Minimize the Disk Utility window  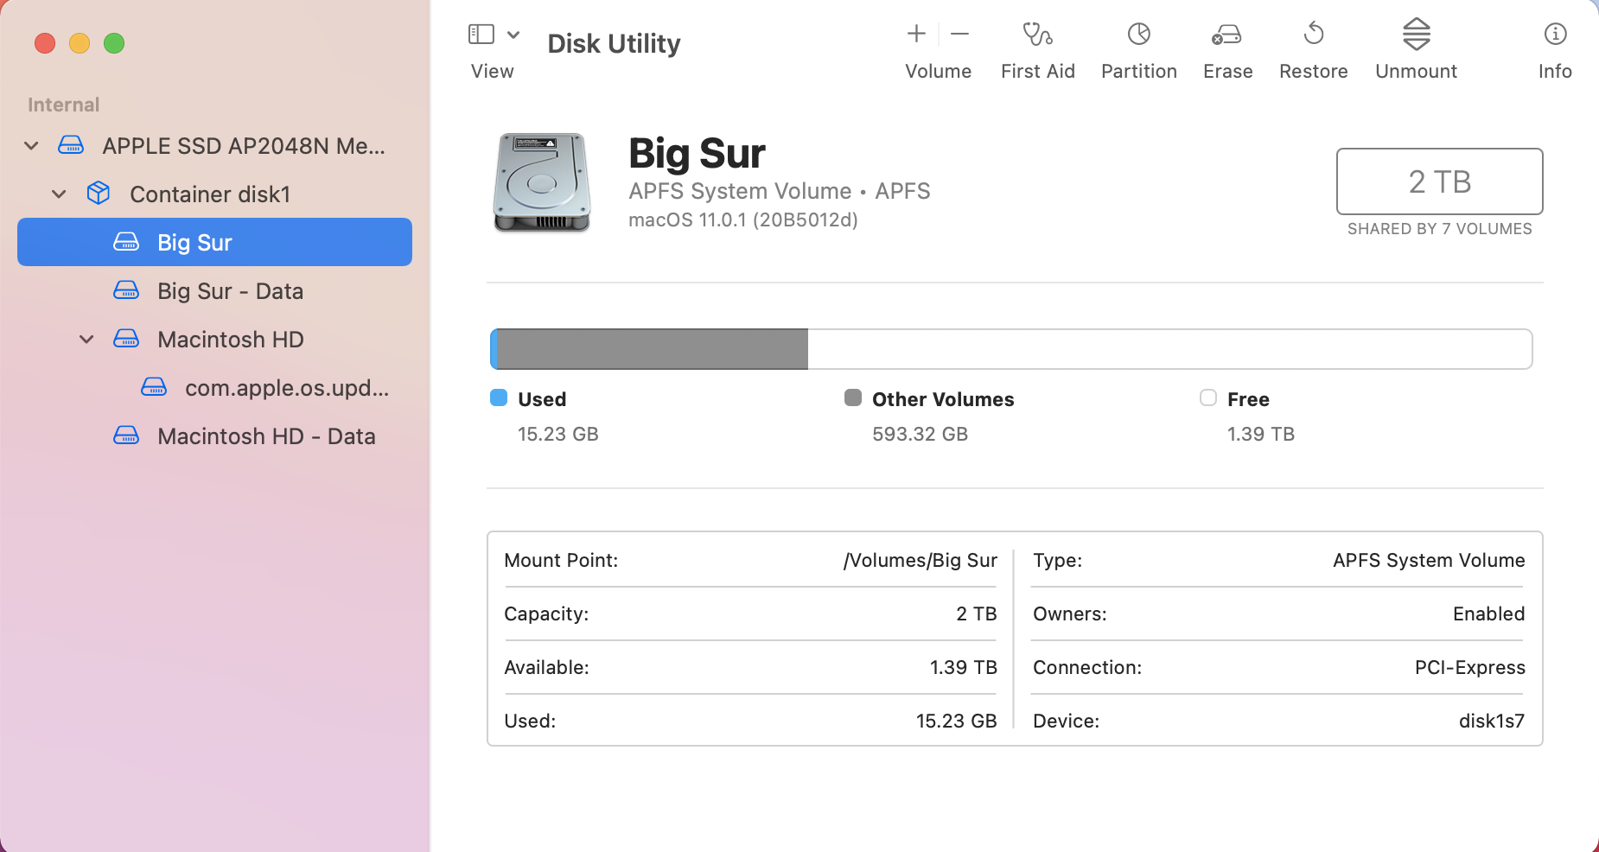[x=80, y=43]
